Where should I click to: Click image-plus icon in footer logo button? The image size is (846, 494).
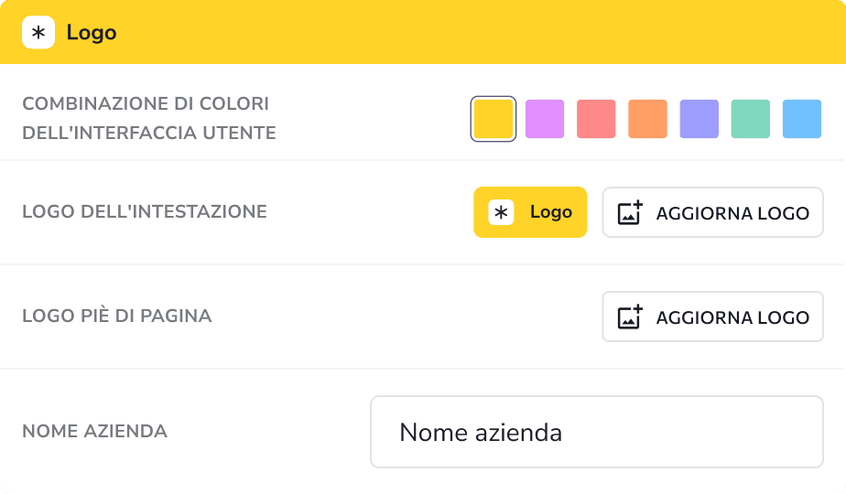click(x=630, y=317)
